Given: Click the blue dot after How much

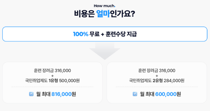Looking at the screenshot, I should pos(115,7).
